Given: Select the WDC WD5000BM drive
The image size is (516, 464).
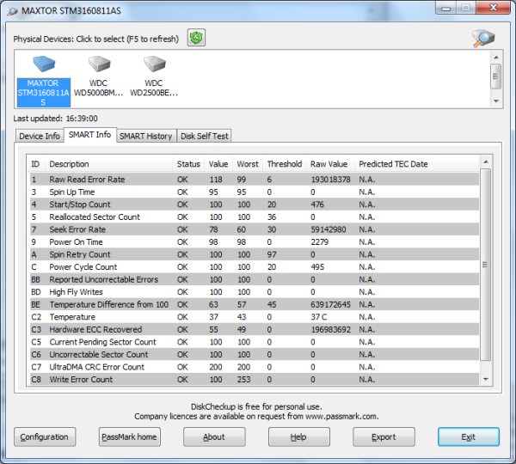Looking at the screenshot, I should pyautogui.click(x=98, y=76).
